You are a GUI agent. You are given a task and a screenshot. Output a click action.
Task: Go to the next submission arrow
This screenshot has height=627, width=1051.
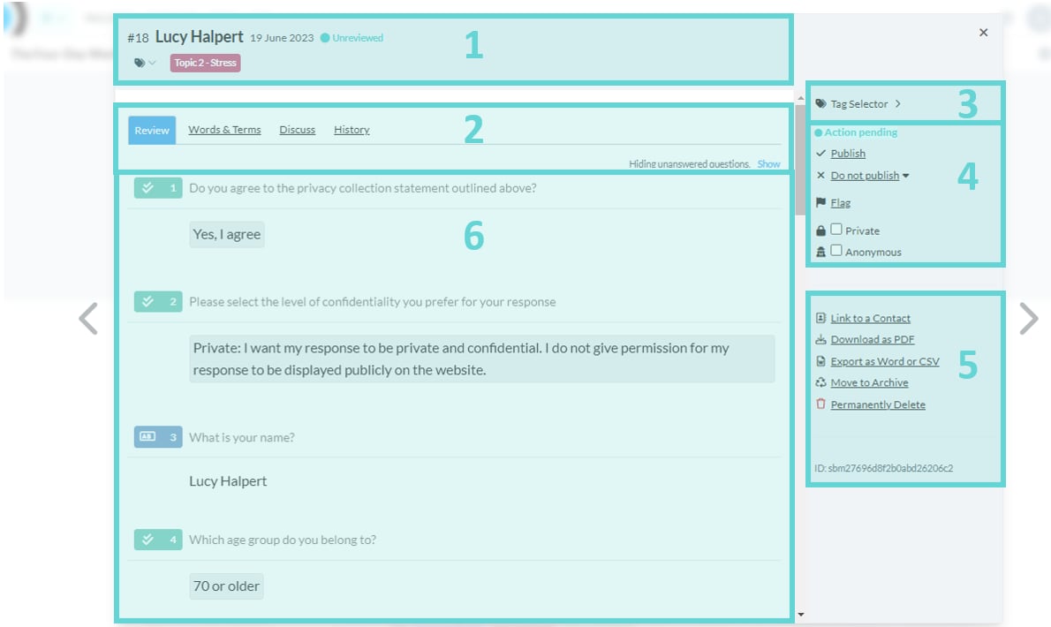pos(1029,318)
